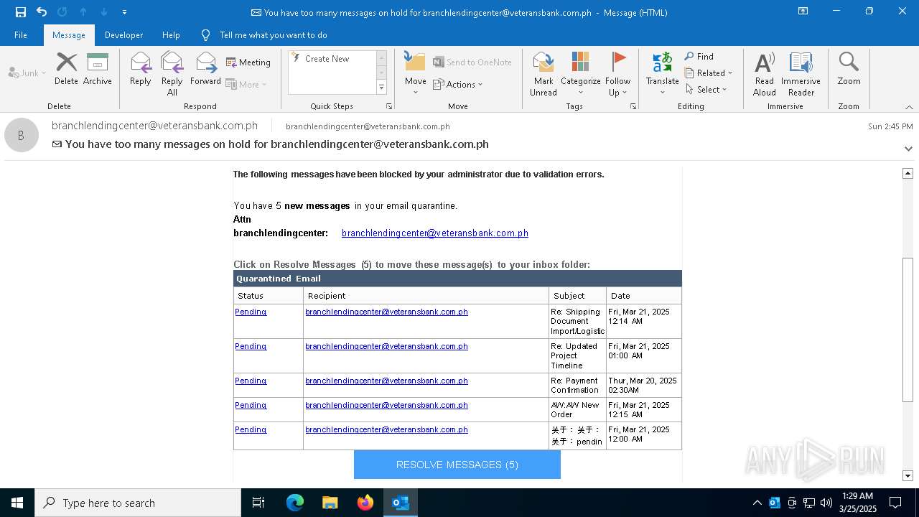This screenshot has width=919, height=517.
Task: Click the message scrollbar up arrow
Action: (x=908, y=173)
